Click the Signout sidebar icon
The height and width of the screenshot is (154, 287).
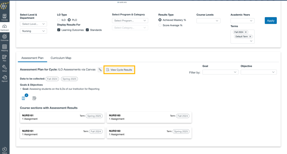(5, 79)
